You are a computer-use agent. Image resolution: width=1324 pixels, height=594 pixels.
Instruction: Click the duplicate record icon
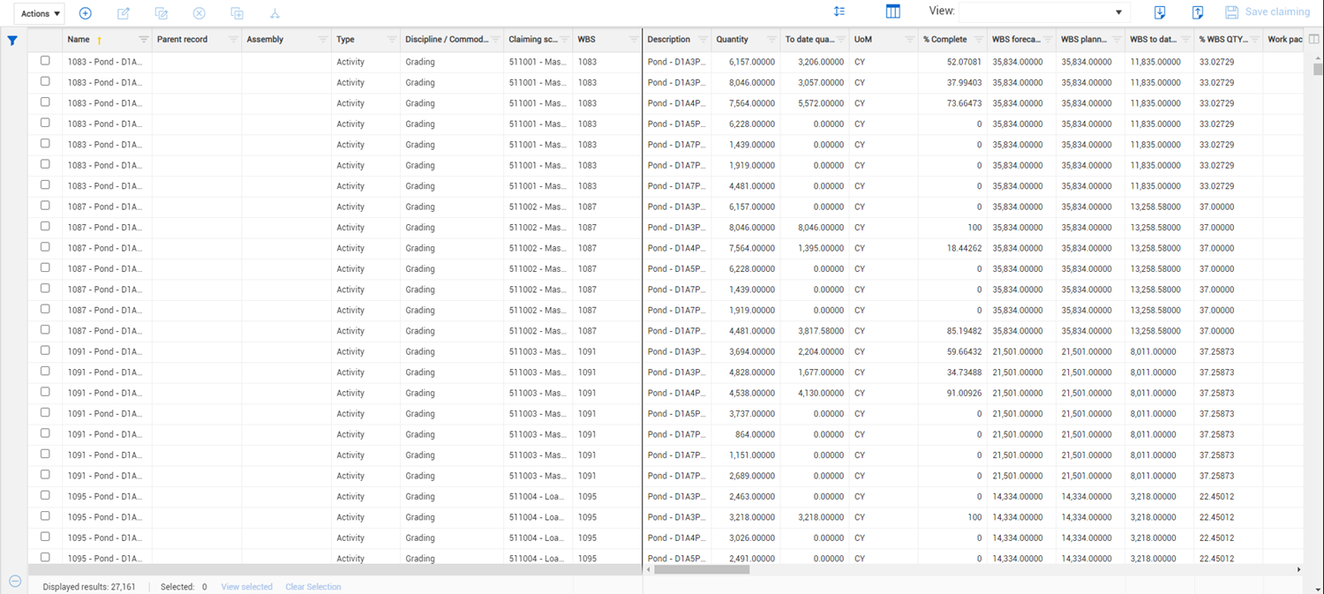pyautogui.click(x=237, y=13)
